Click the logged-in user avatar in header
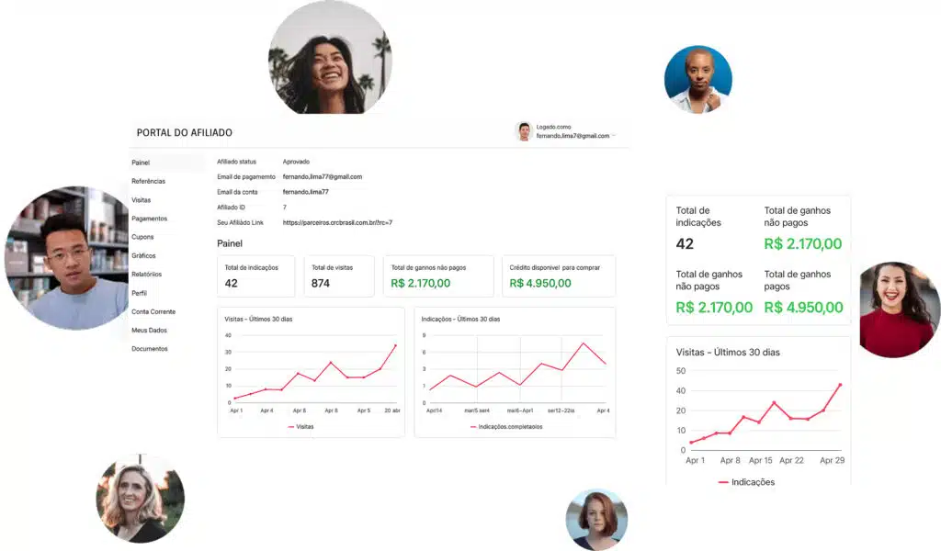This screenshot has height=551, width=941. point(524,131)
